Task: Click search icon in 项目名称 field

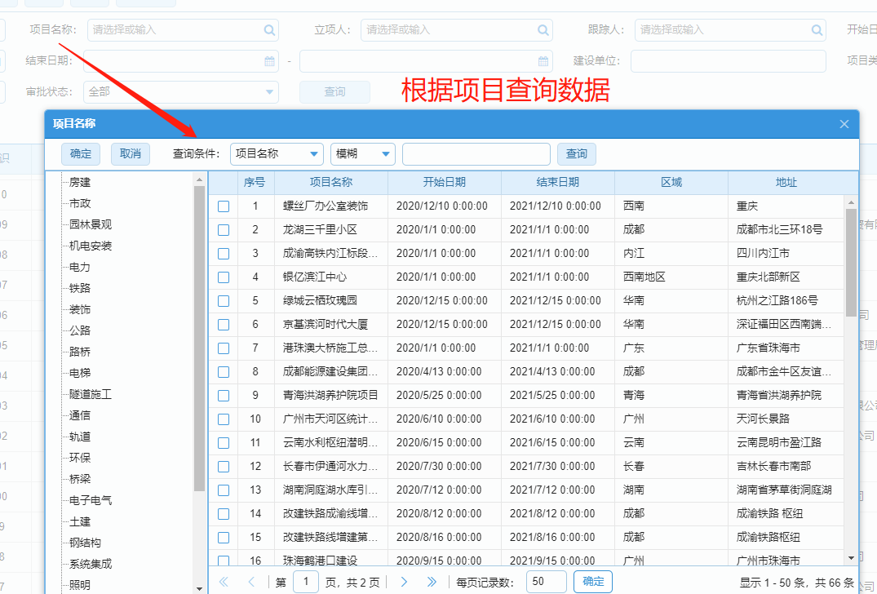Action: coord(269,30)
